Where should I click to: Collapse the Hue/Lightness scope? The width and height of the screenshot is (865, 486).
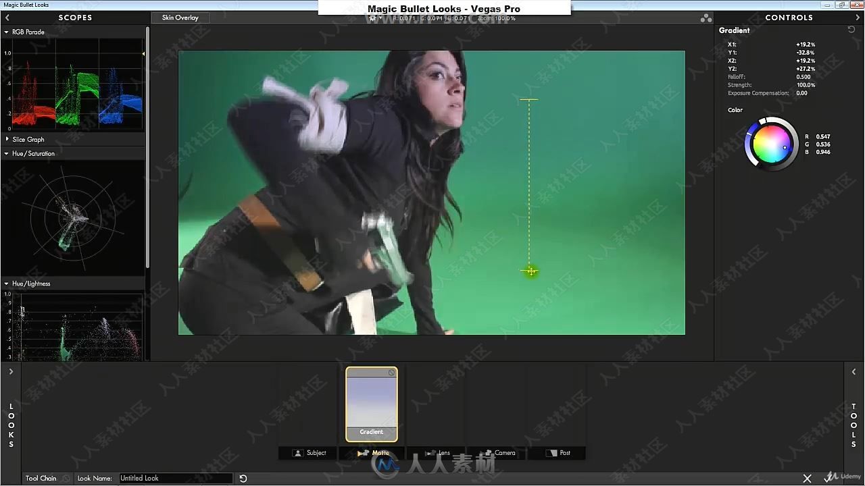click(7, 284)
